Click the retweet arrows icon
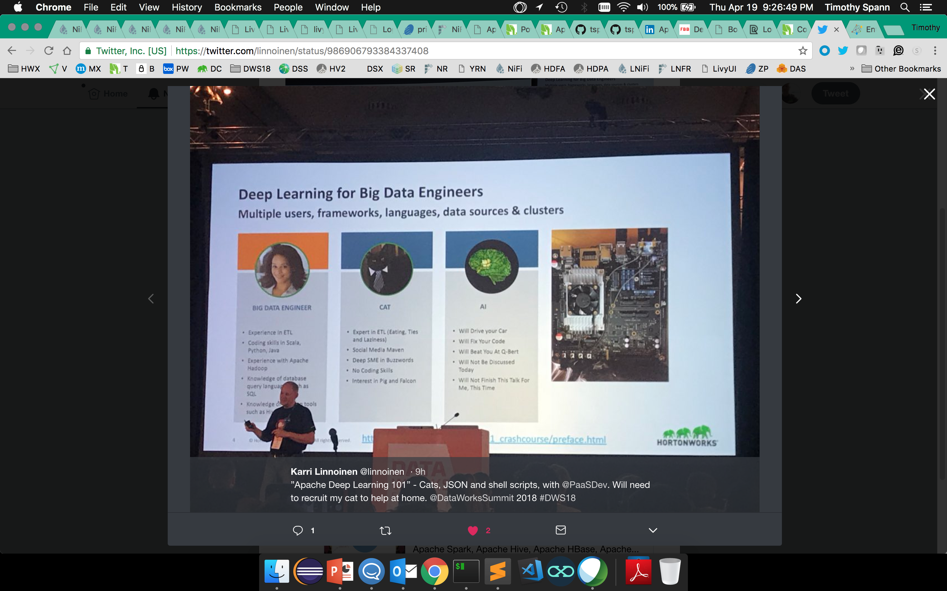947x591 pixels. [x=385, y=530]
